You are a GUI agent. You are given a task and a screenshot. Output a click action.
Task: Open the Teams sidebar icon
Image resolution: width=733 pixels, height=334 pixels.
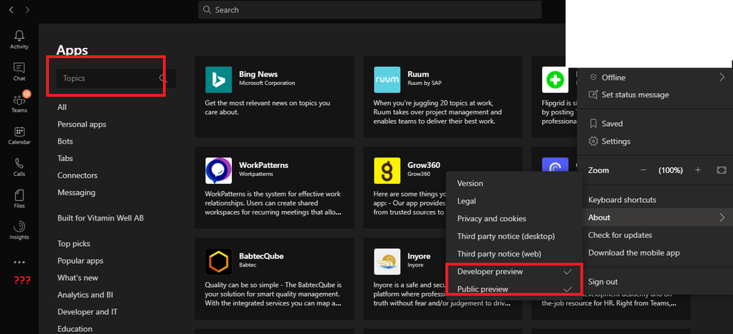[x=19, y=103]
